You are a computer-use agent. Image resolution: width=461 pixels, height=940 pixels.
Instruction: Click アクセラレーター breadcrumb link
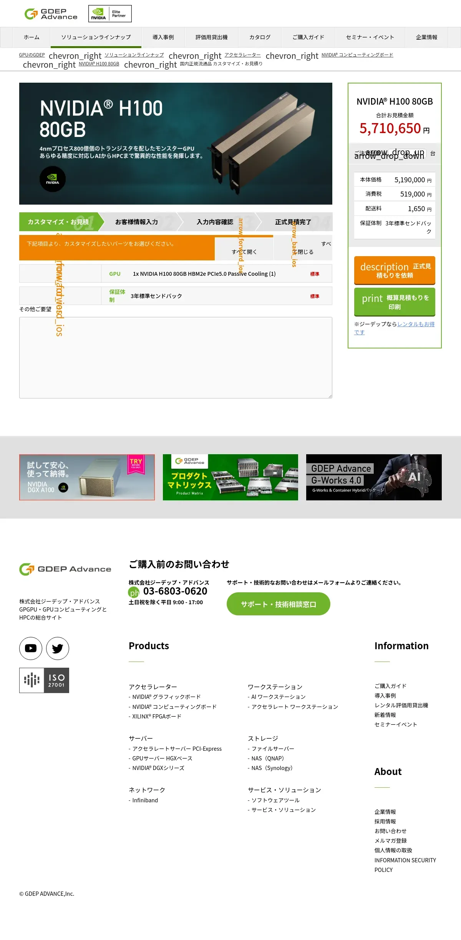tap(243, 55)
